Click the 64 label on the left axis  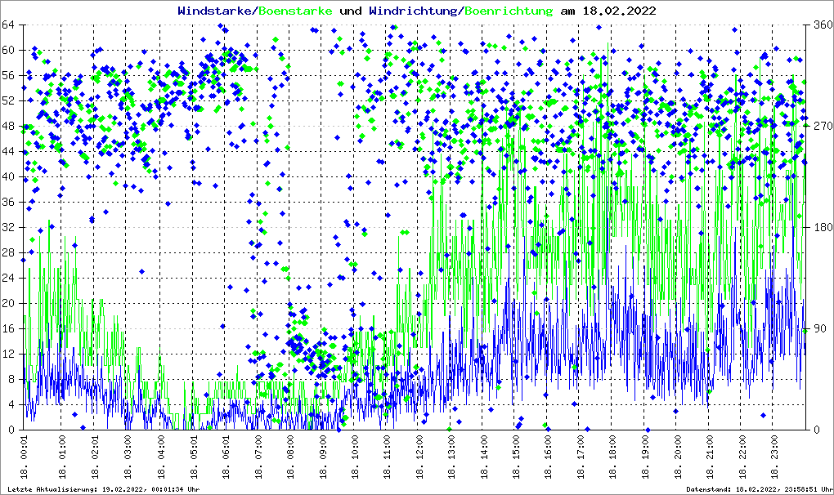point(11,25)
